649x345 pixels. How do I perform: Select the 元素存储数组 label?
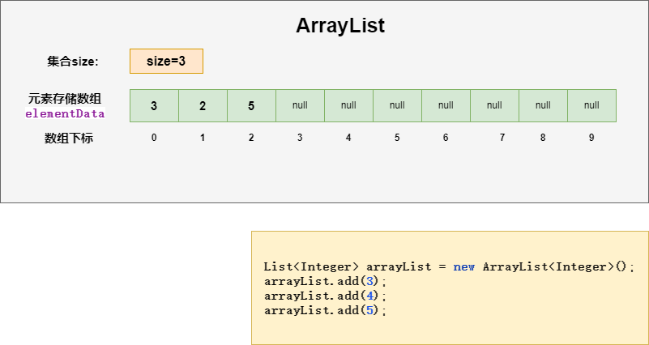(65, 99)
